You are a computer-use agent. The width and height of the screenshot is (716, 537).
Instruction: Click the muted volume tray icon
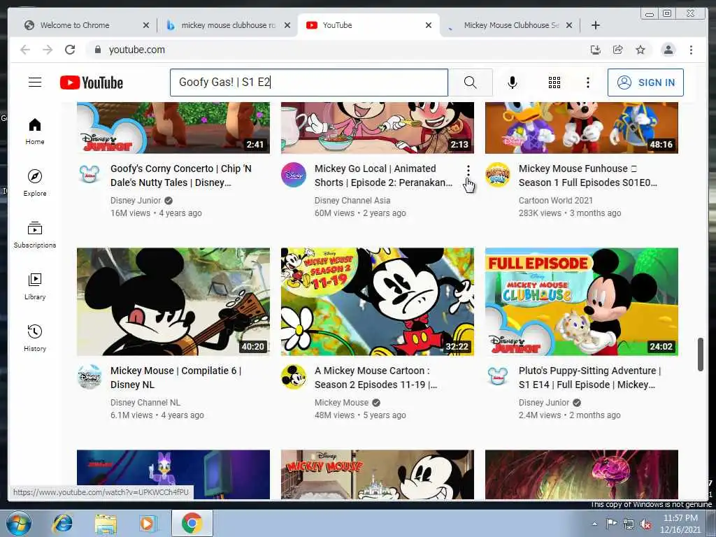(x=645, y=524)
